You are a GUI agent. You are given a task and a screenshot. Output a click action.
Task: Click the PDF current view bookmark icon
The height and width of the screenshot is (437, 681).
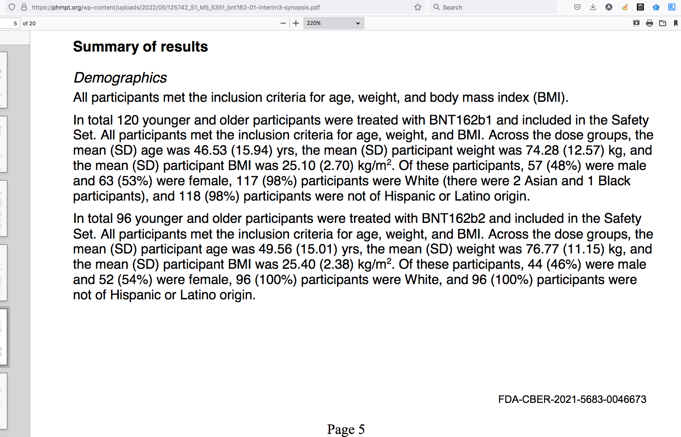click(x=675, y=23)
